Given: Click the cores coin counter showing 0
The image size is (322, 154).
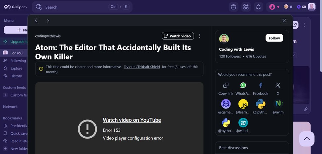Looking at the screenshot, I should click(288, 7).
